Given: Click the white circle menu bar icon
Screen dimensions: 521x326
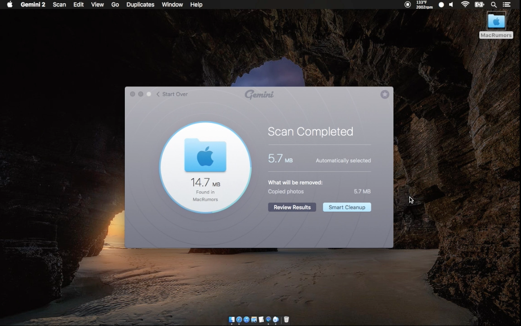Looking at the screenshot, I should pos(441,5).
